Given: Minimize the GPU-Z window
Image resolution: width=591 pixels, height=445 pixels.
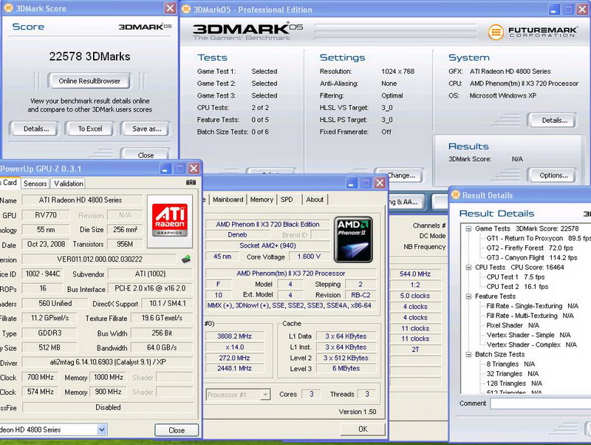Looking at the screenshot, I should pos(165,169).
